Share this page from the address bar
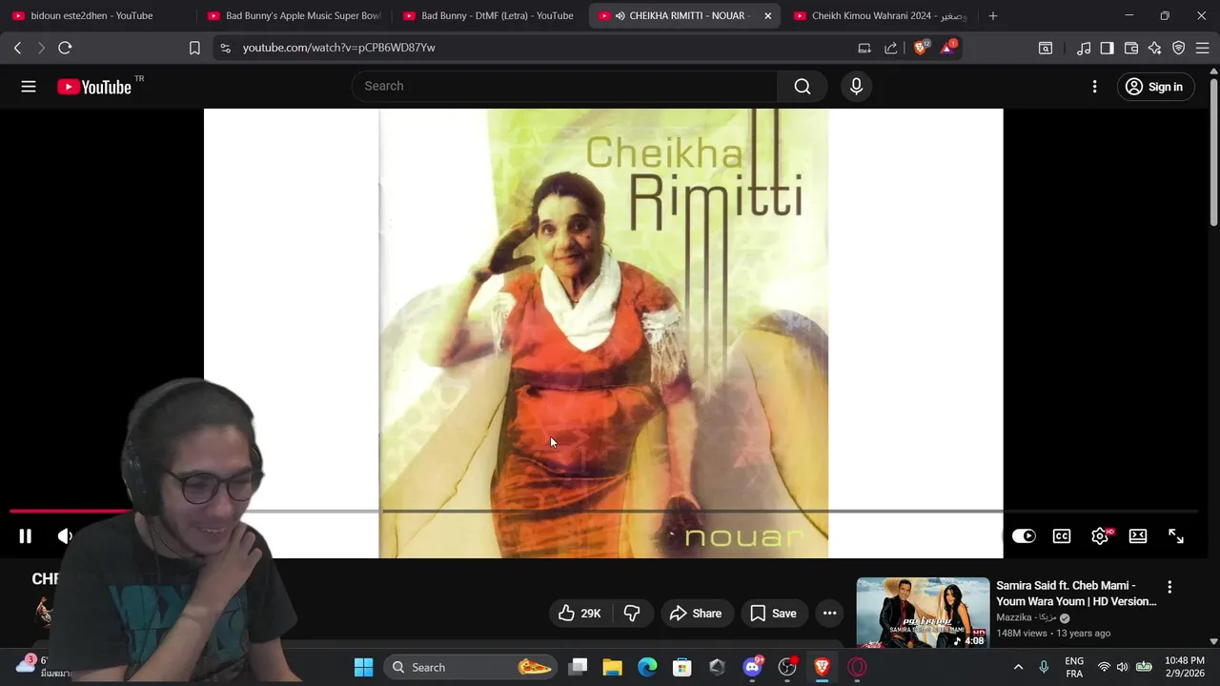 pos(890,48)
